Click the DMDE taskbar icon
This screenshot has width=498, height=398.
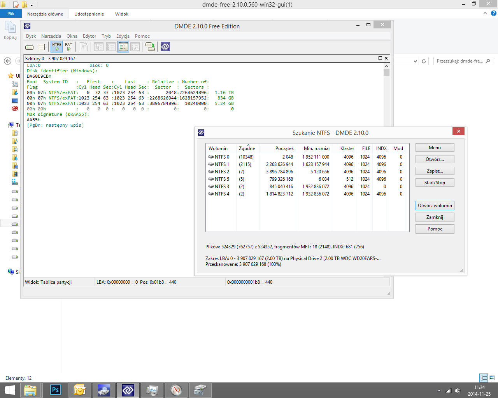[x=128, y=390]
